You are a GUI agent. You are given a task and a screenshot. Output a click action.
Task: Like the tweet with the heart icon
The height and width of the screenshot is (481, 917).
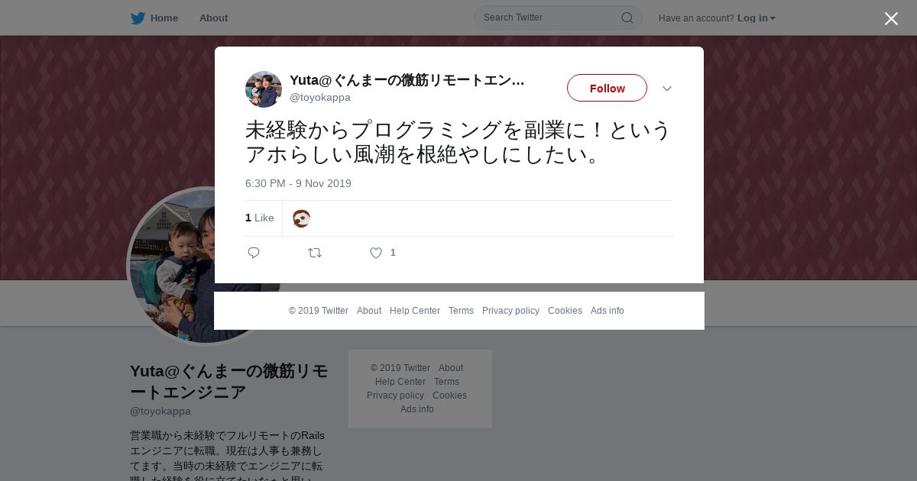(x=376, y=253)
